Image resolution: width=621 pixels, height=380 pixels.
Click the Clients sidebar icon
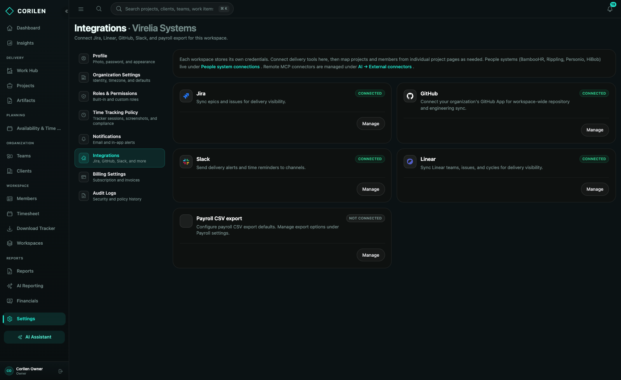point(10,171)
